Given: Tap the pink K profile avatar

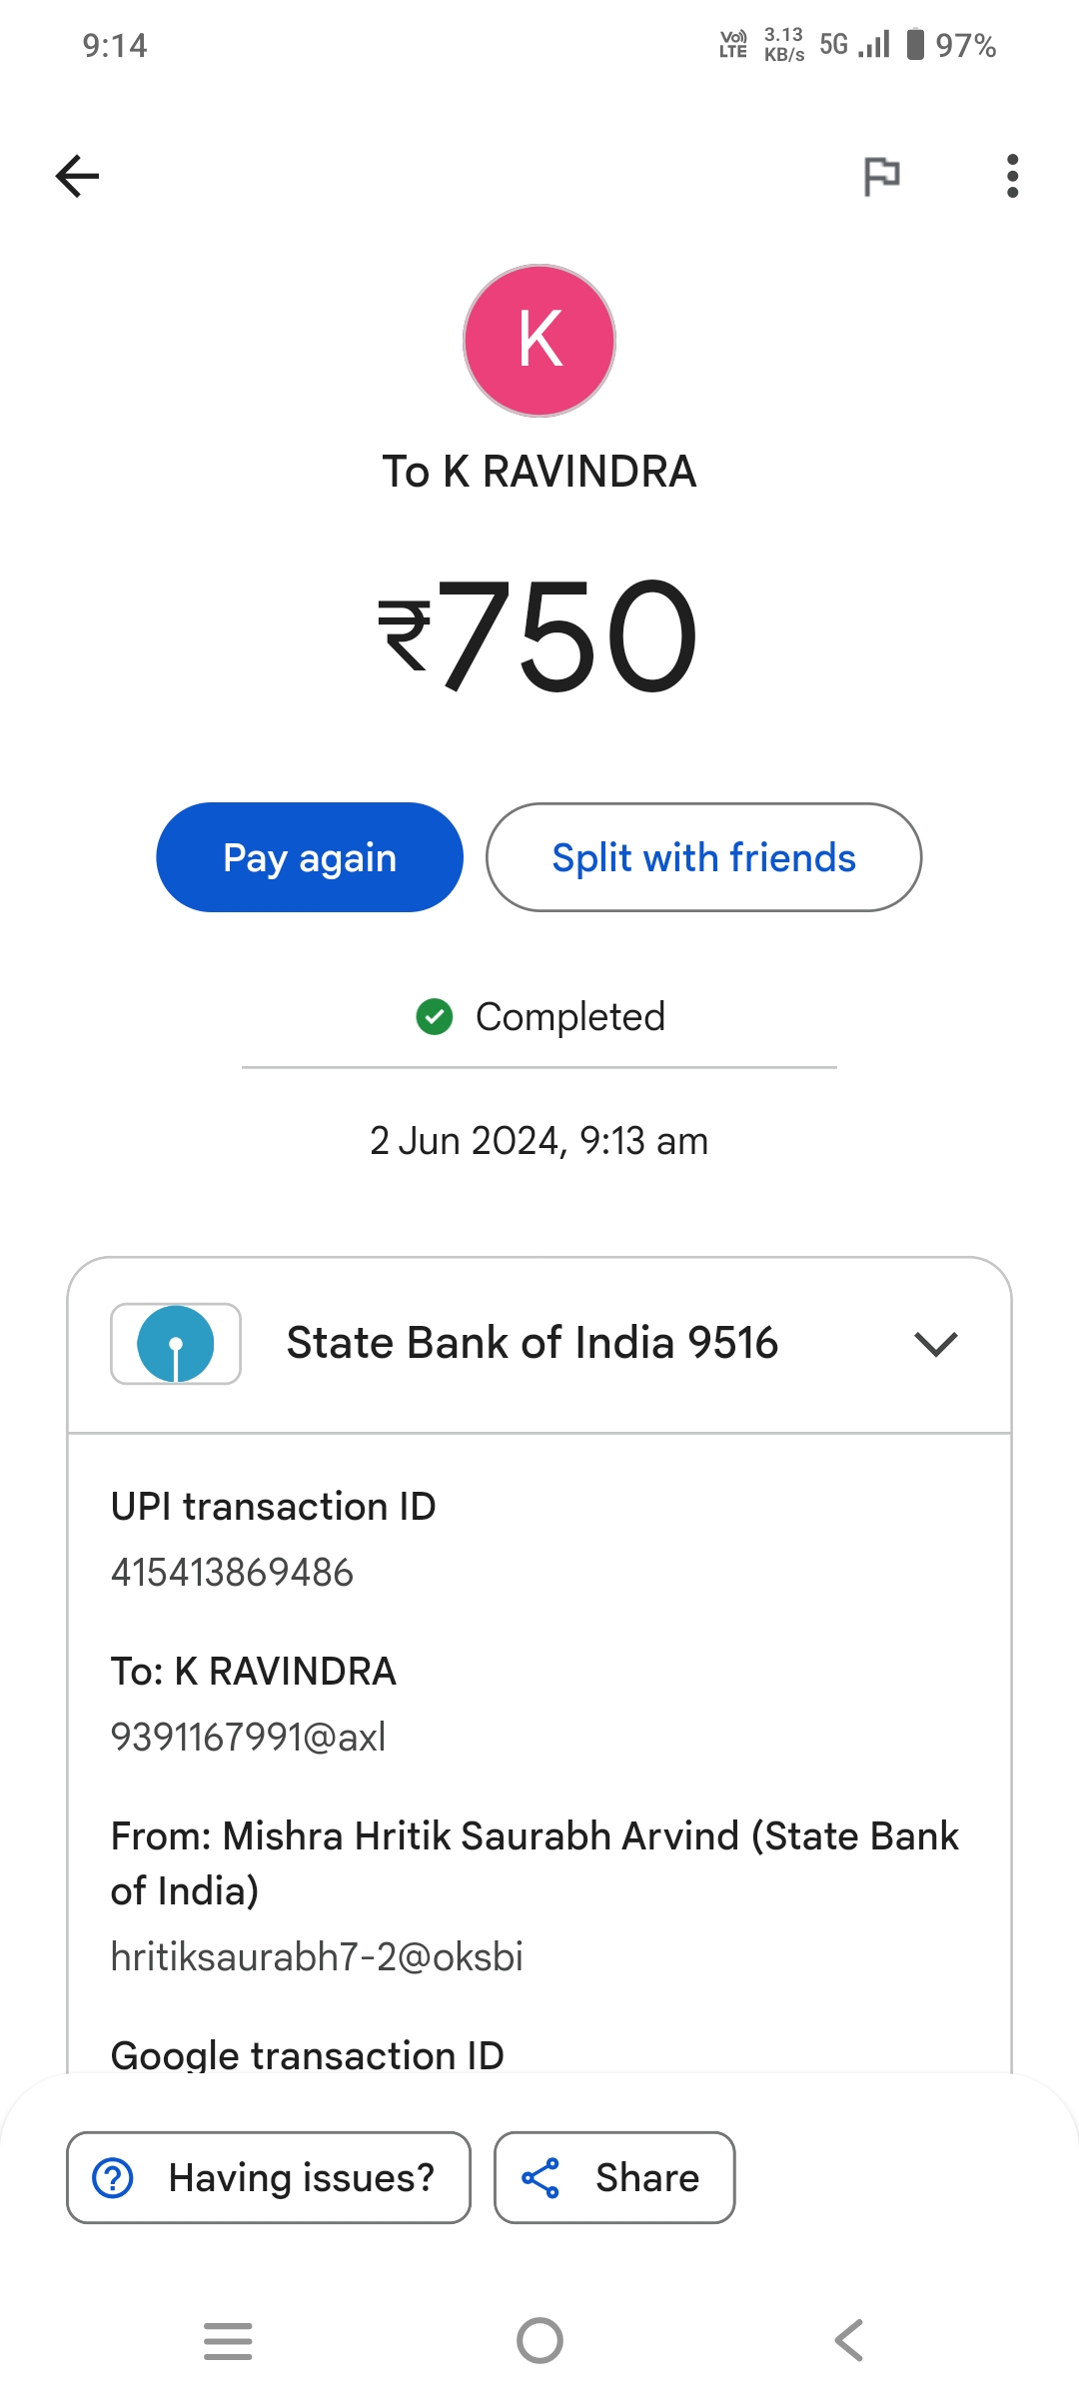Looking at the screenshot, I should tap(539, 341).
